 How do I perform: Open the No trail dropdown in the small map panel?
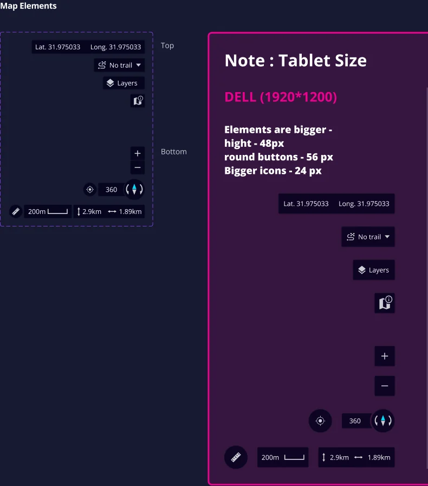point(119,65)
